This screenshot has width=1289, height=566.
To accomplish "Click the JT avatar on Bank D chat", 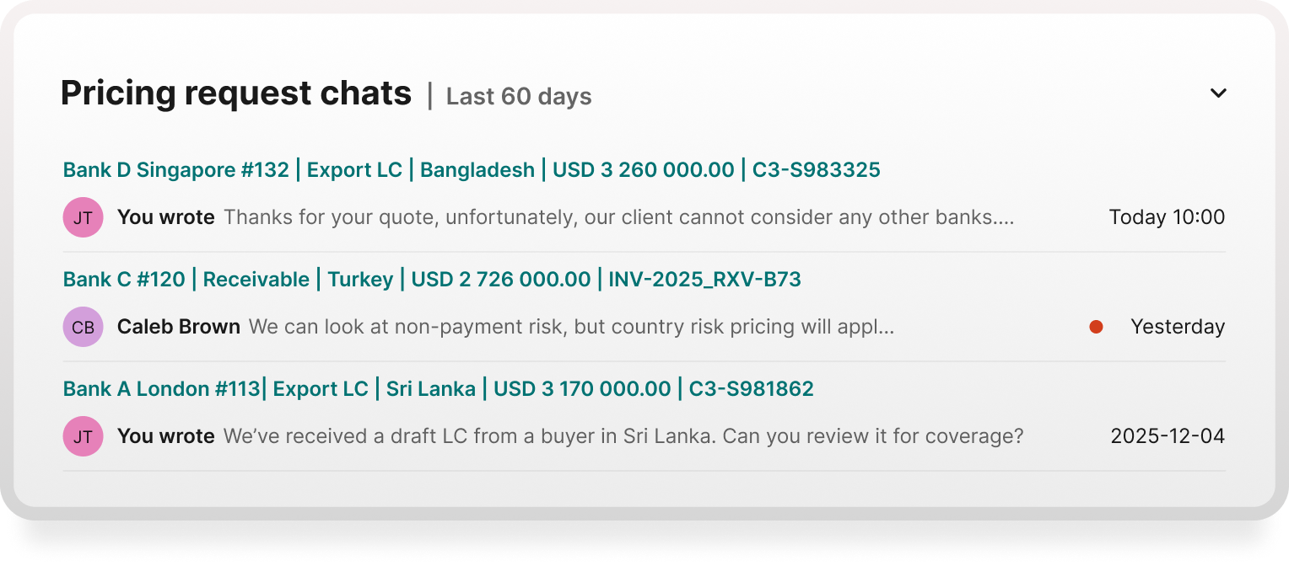I will (83, 217).
